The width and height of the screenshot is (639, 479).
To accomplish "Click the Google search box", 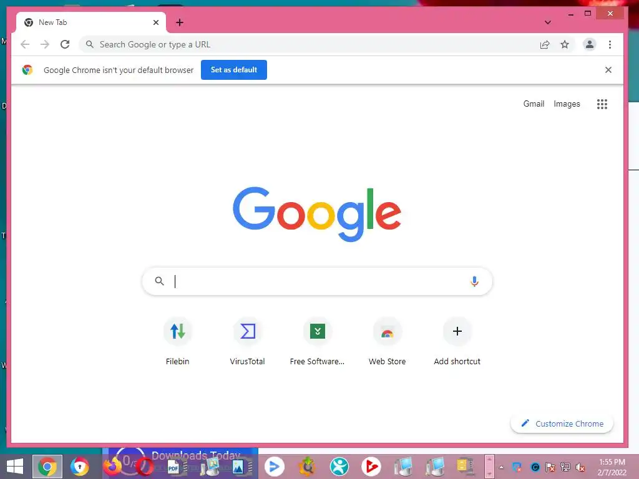I will tap(317, 281).
